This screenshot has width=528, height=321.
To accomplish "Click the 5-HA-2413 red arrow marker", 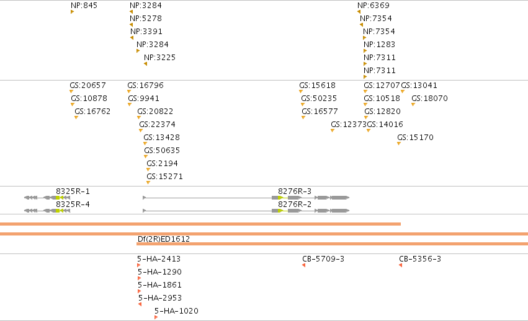I will point(139,265).
